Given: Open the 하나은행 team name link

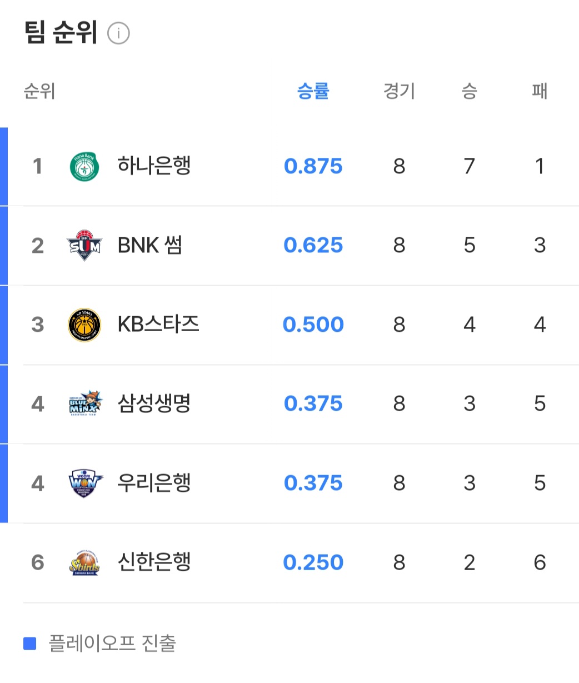Looking at the screenshot, I should click(x=154, y=166).
